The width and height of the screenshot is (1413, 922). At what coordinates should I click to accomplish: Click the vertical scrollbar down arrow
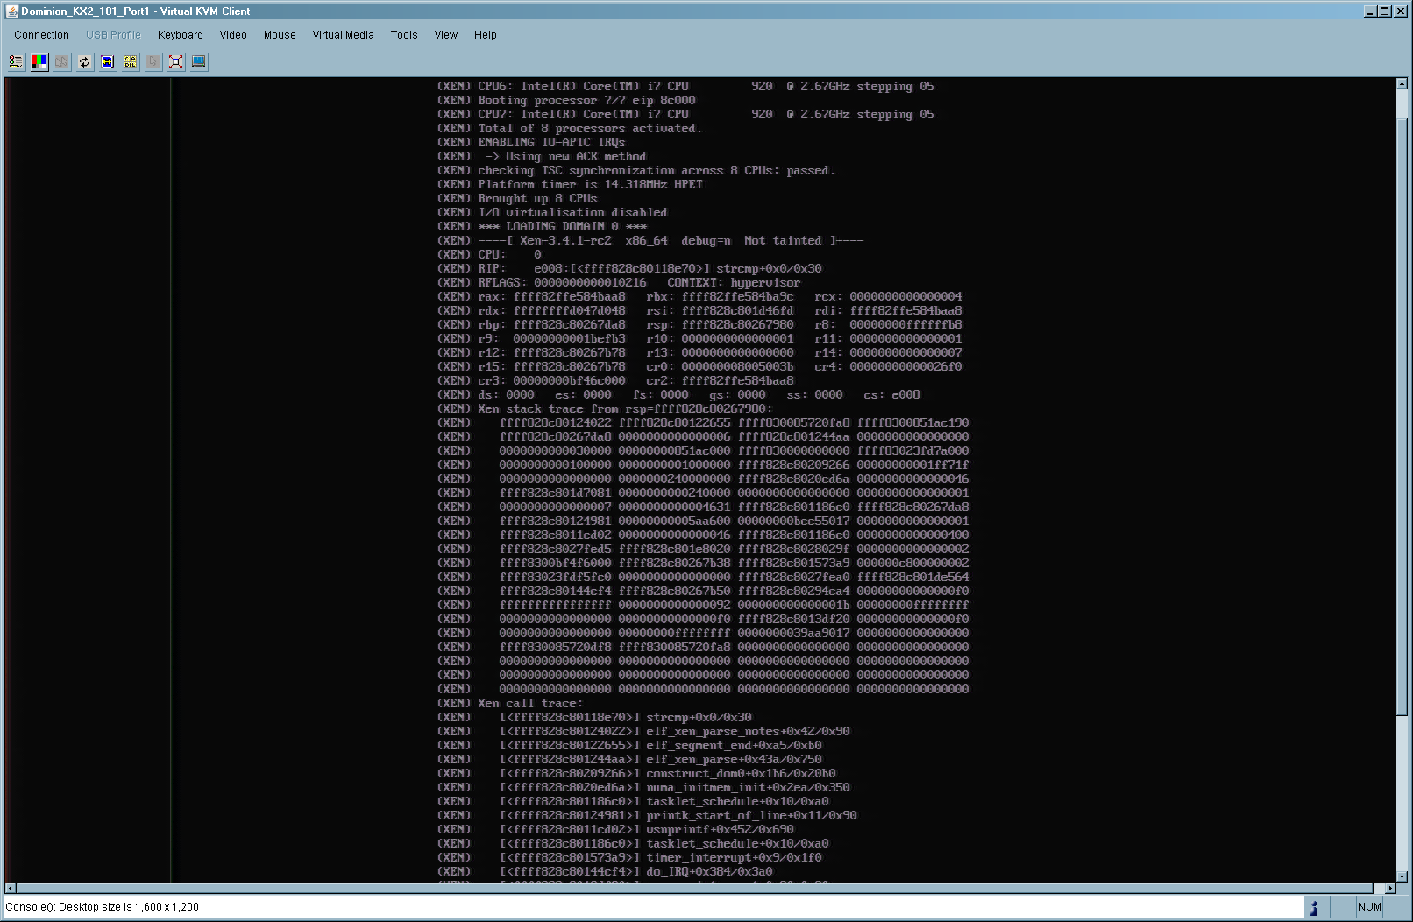1402,876
